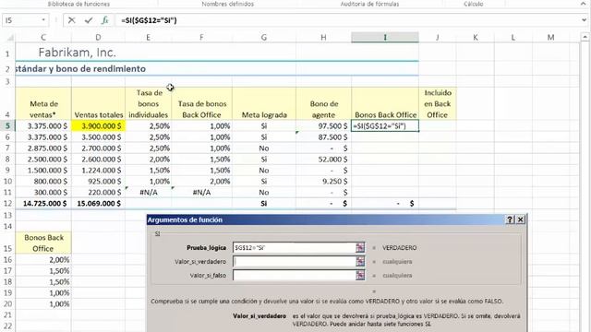591x332 pixels.
Task: Click the 2,00% cell in row 16
Action: click(43, 260)
